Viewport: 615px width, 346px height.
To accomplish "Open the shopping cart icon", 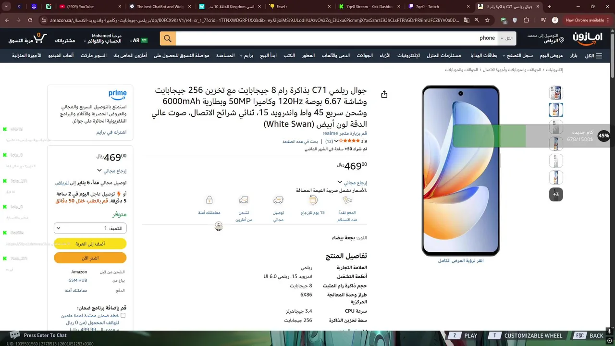I will point(41,38).
